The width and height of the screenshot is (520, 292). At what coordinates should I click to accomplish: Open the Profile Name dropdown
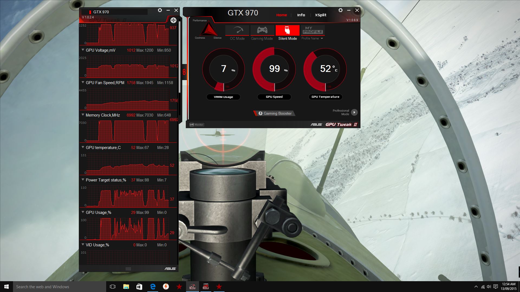point(312,38)
